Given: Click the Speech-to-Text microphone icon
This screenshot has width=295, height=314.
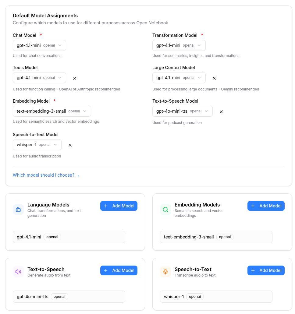Looking at the screenshot, I should [x=165, y=272].
